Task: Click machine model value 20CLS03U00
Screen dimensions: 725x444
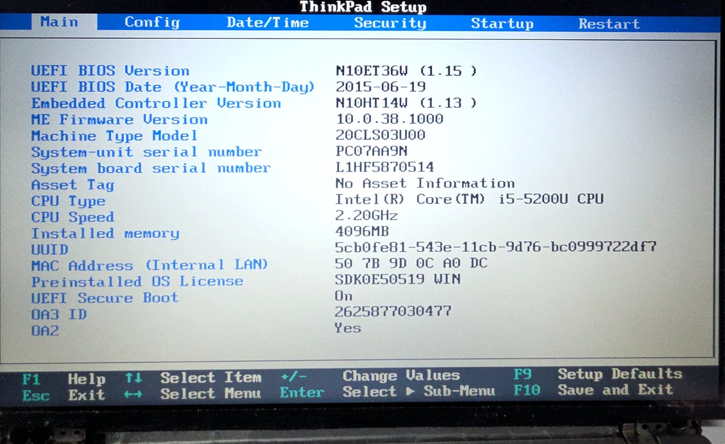Action: tap(380, 135)
